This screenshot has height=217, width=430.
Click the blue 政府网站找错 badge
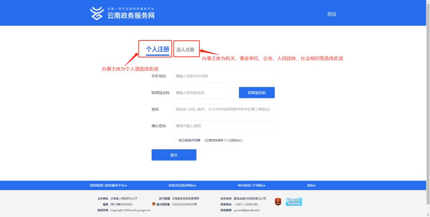point(294,202)
